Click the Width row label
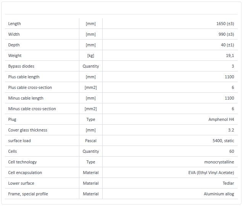The width and height of the screenshot is (243, 206). point(14,34)
